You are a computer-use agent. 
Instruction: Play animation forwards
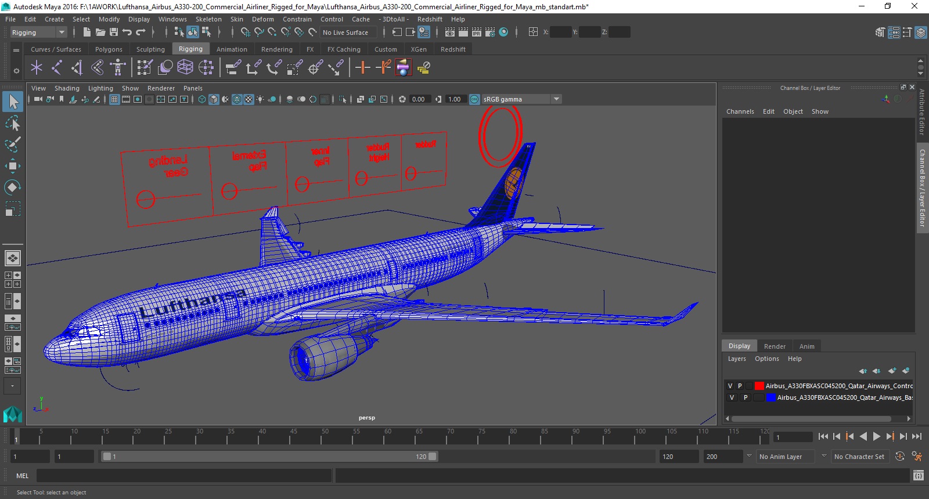click(877, 436)
